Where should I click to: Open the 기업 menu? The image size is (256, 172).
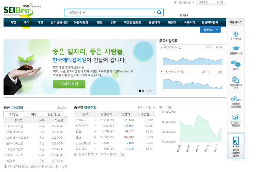(13, 22)
